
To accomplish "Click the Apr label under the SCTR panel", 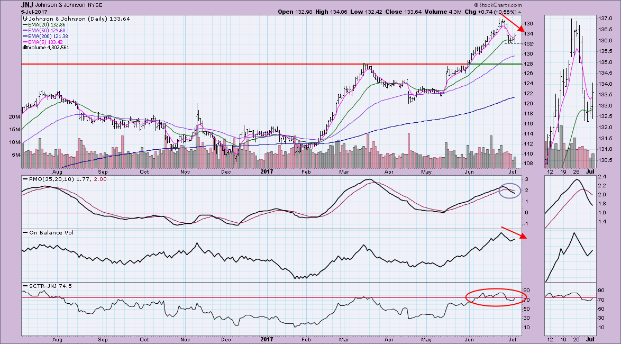I will [x=389, y=339].
